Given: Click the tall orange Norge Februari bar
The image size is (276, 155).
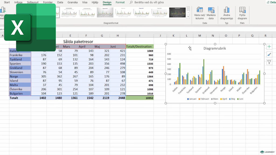Looking at the screenshot, I should click(223, 75).
